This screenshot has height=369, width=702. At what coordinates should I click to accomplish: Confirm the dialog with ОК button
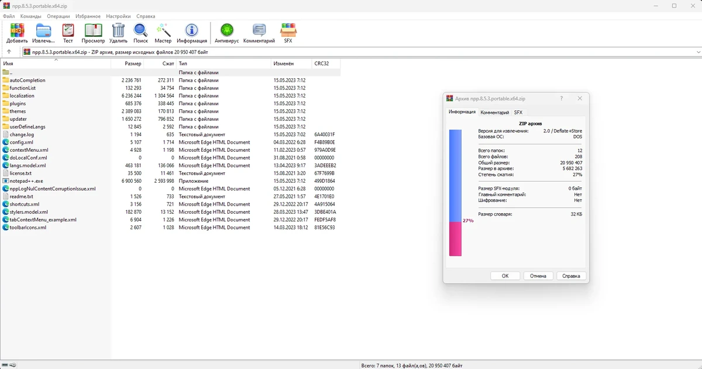click(x=505, y=276)
